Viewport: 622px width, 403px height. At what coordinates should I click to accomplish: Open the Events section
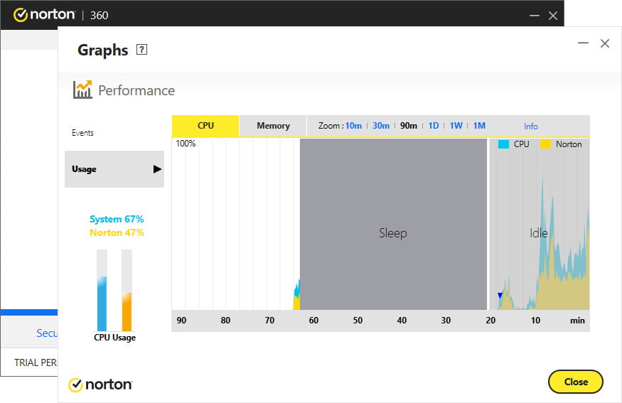tap(82, 133)
